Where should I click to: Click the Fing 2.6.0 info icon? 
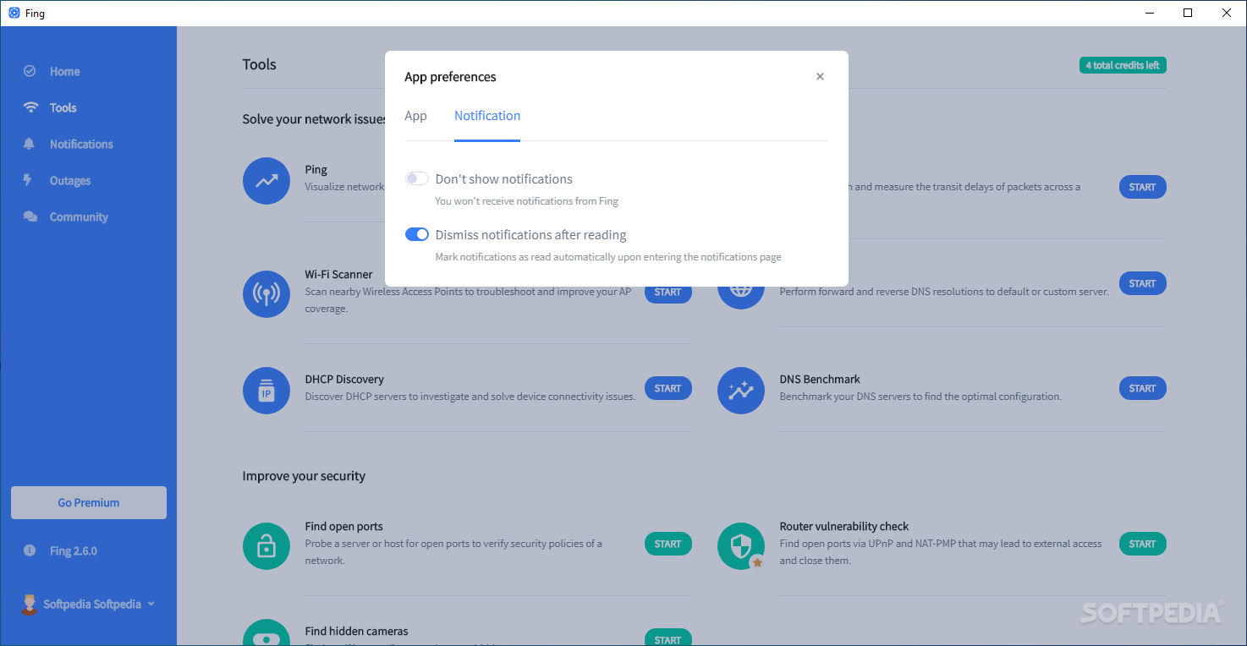[30, 550]
